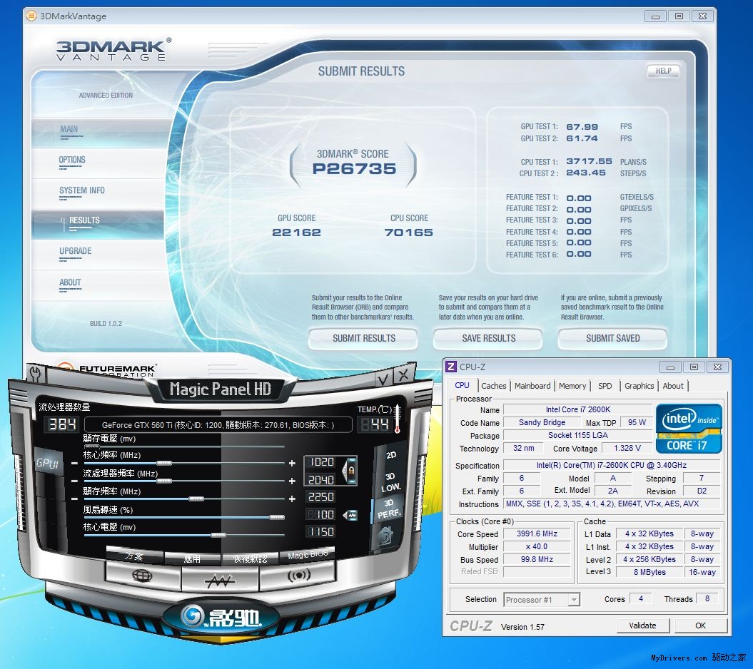Click plus to increase core frequency (核心頻率)

pos(292,463)
